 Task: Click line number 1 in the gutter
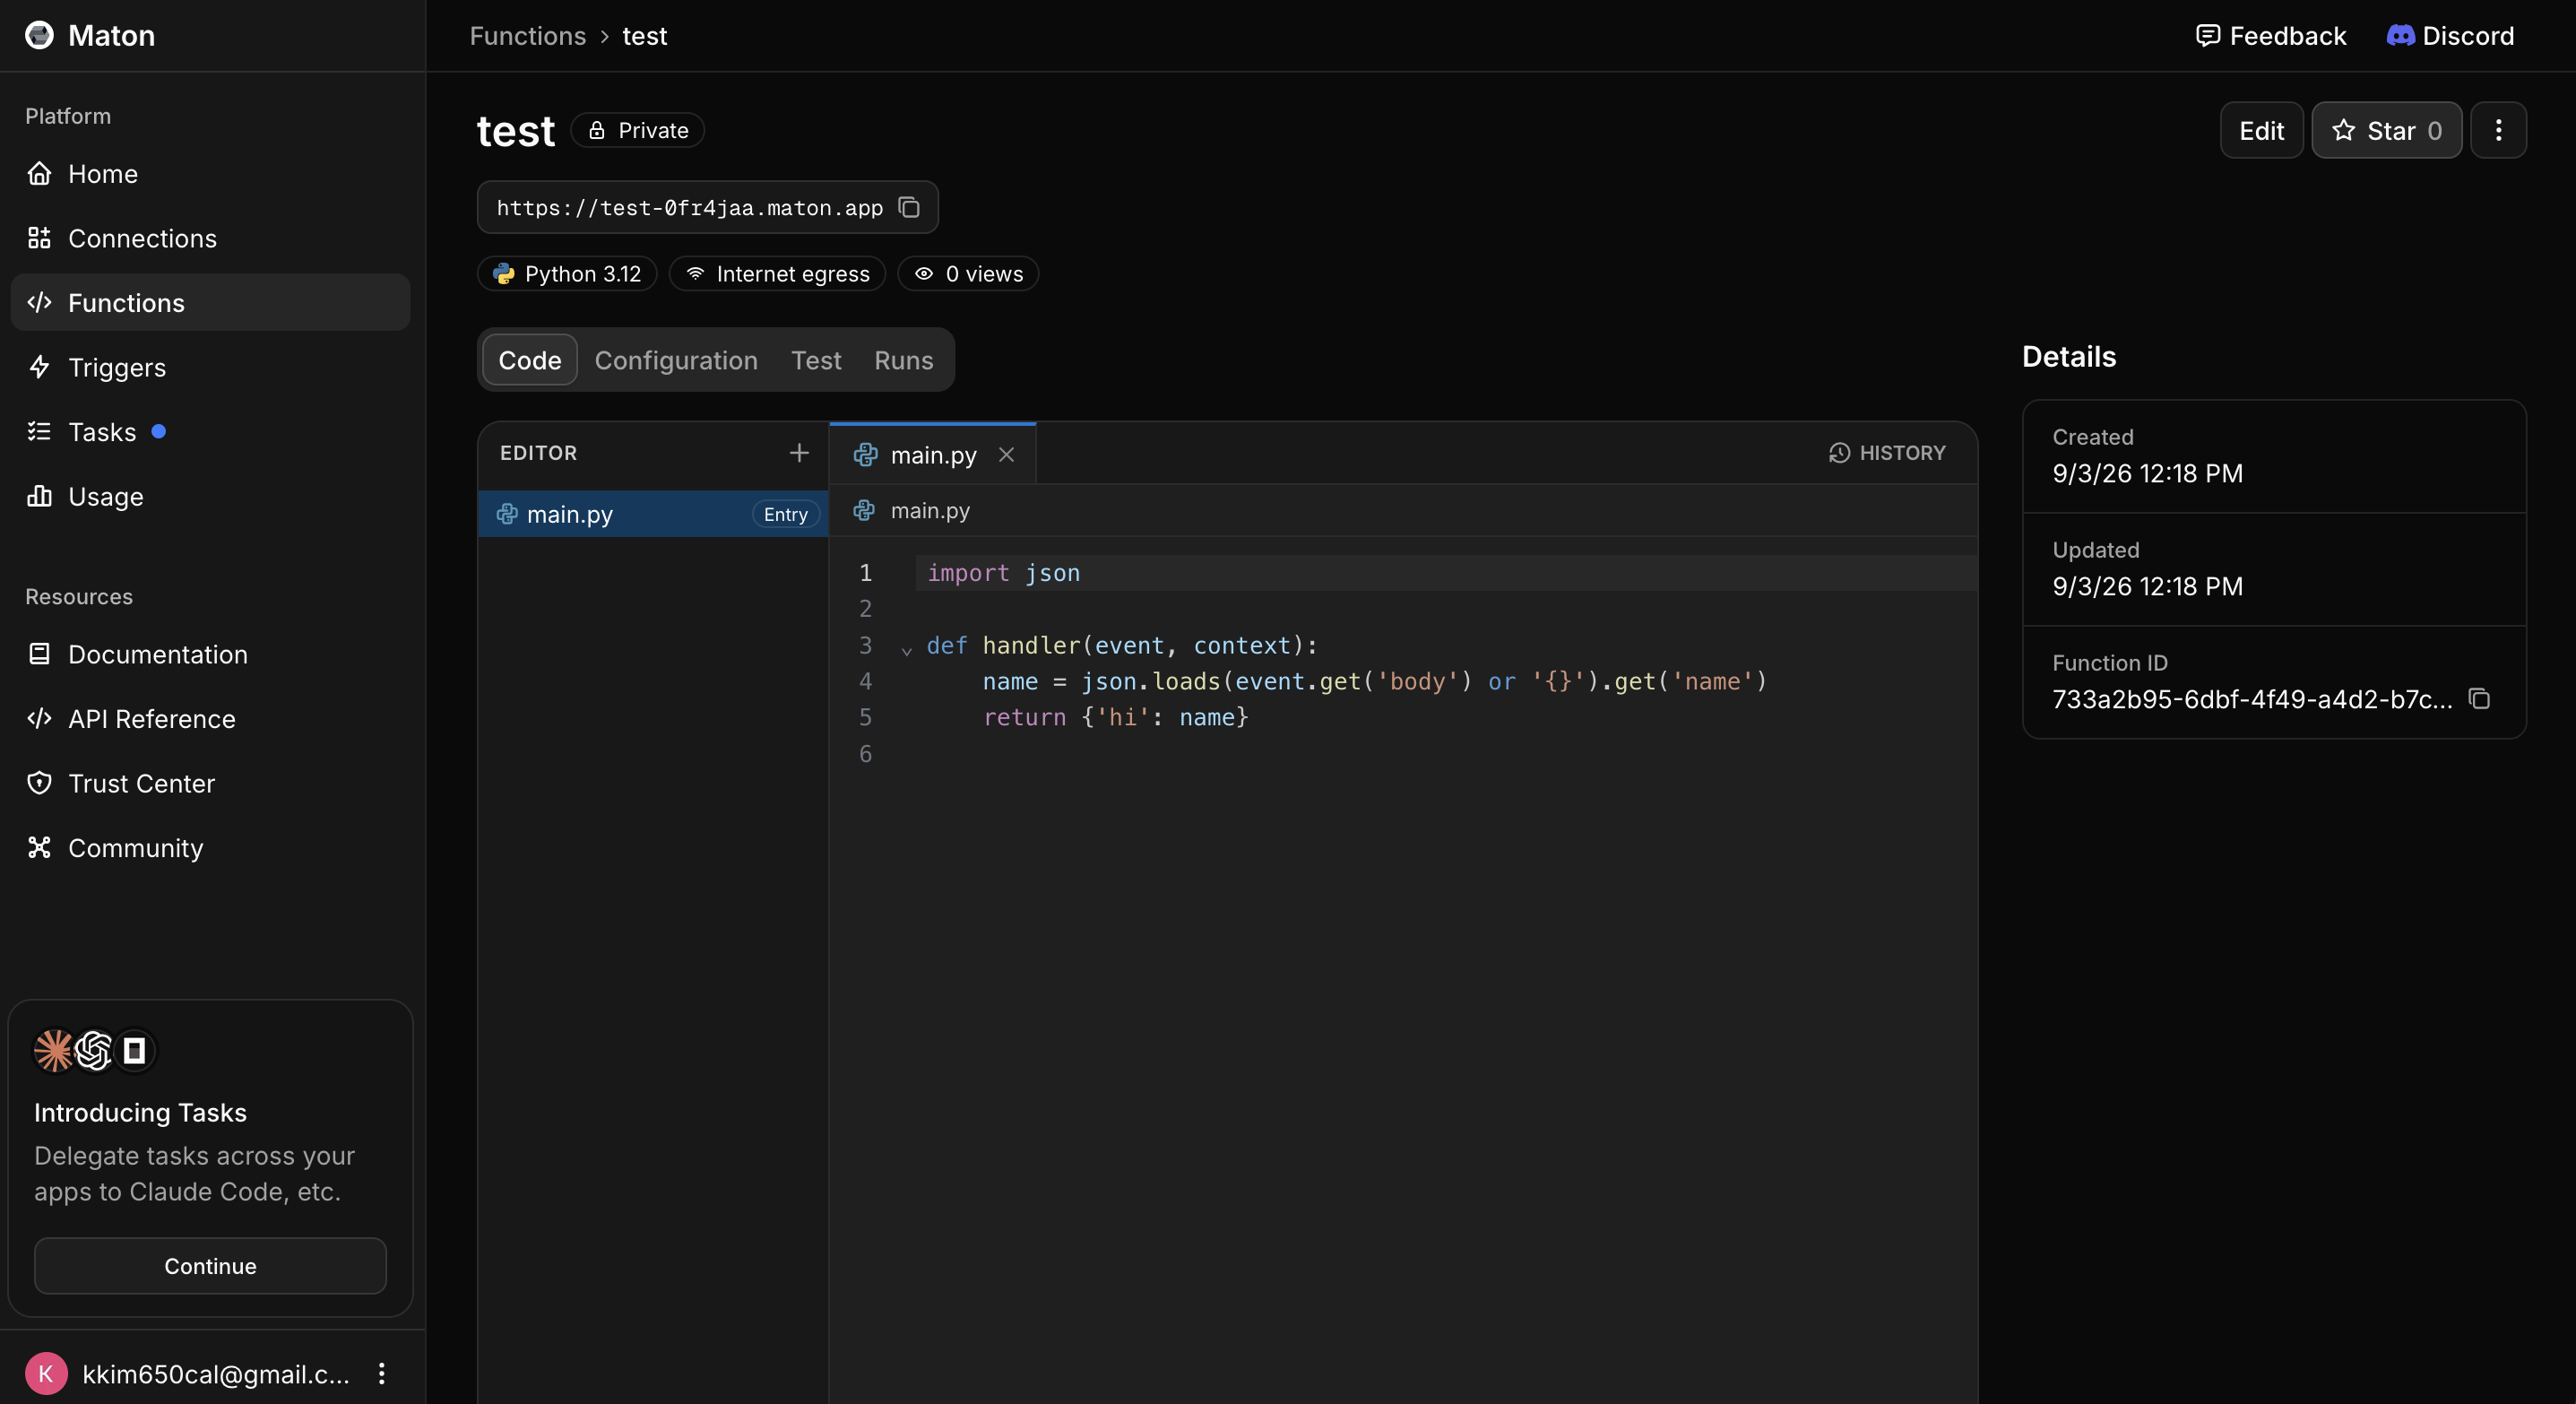tap(865, 573)
